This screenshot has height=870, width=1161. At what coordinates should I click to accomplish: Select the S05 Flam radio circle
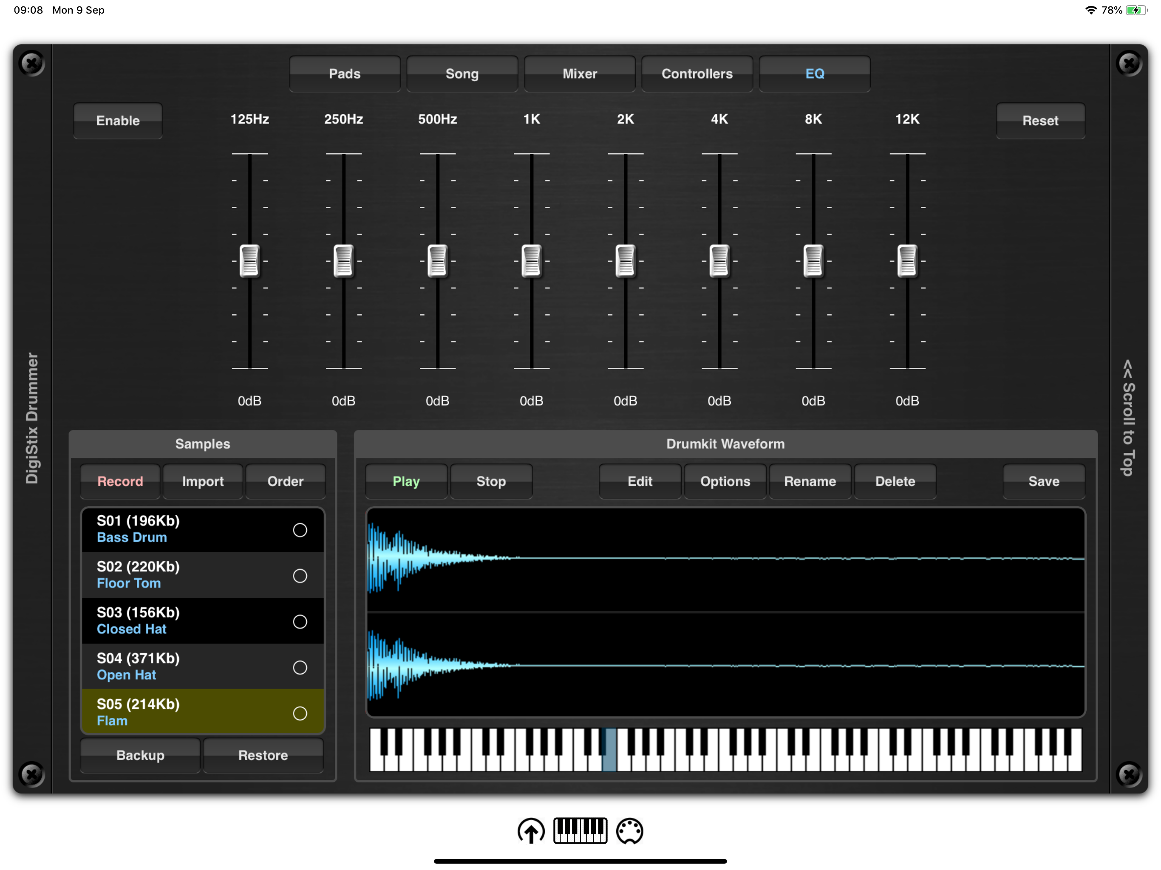click(300, 713)
